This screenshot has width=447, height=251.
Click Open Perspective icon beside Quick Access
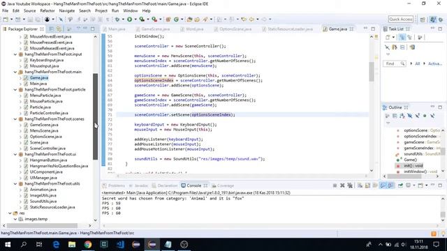click(x=423, y=20)
